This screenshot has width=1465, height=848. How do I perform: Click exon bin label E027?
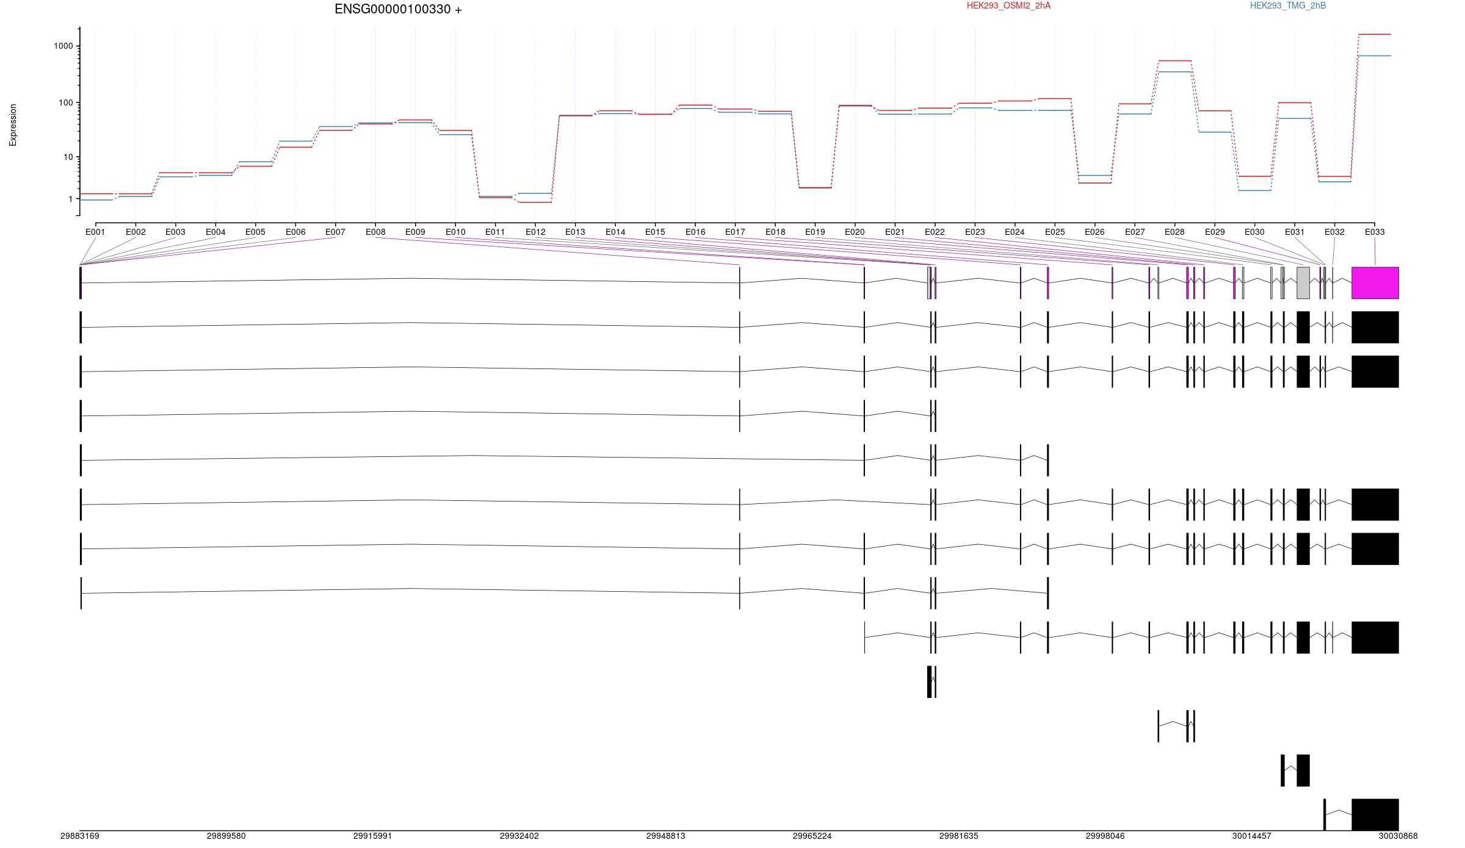[1135, 232]
